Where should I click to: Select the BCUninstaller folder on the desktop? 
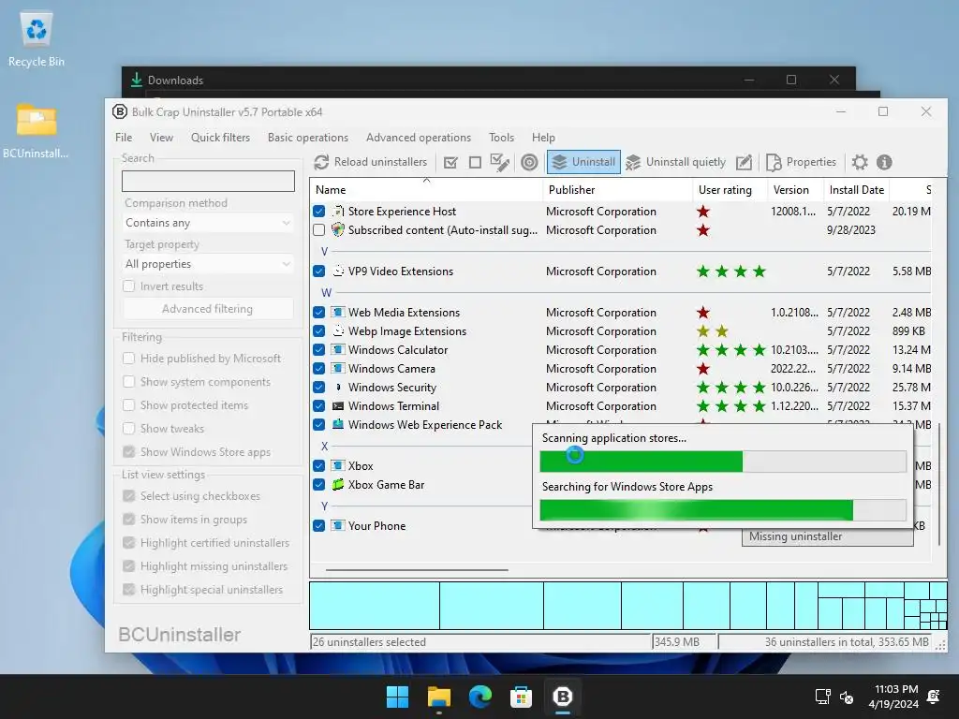point(37,130)
